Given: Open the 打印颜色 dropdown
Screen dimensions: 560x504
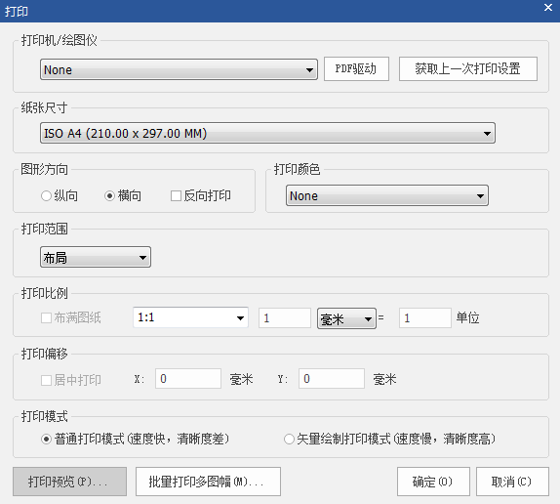Looking at the screenshot, I should [386, 195].
